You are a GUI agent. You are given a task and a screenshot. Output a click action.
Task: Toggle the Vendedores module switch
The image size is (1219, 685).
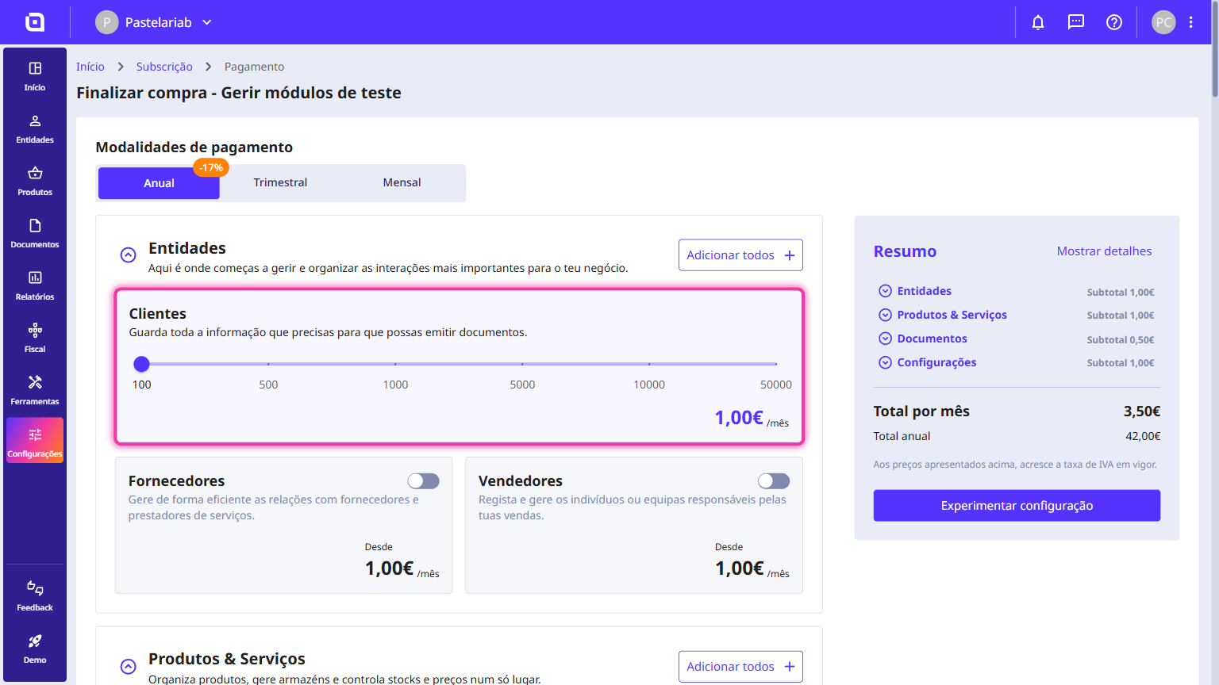click(774, 481)
